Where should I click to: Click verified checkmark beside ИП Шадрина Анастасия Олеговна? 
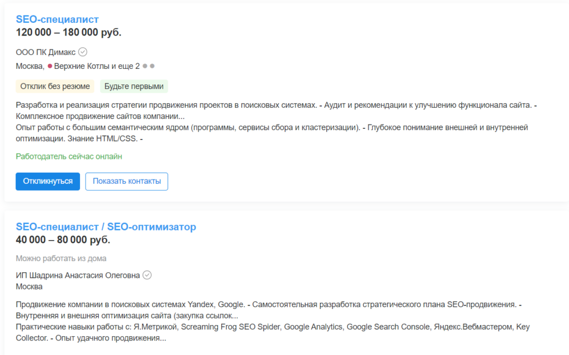pyautogui.click(x=147, y=275)
